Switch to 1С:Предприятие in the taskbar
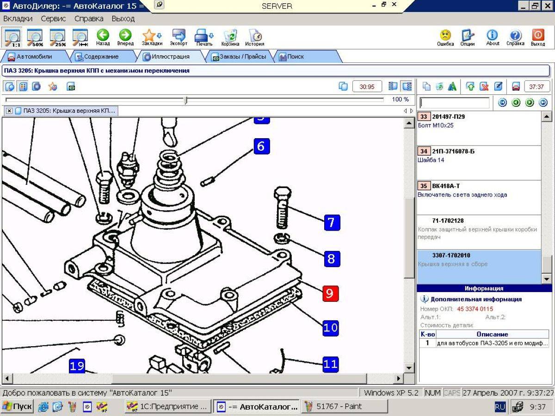The height and width of the screenshot is (416, 555). (x=168, y=407)
